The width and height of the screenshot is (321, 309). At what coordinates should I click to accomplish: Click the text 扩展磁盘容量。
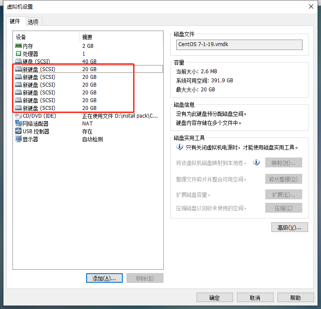193,195
